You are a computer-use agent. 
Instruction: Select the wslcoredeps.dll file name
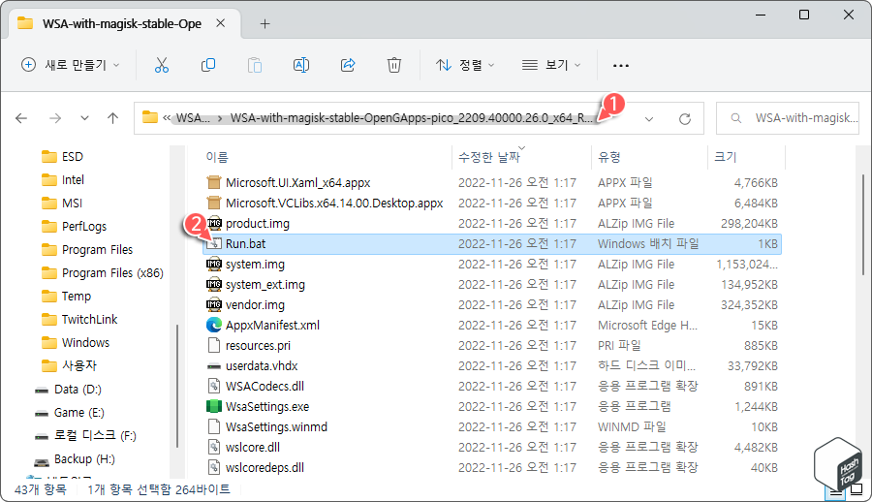[x=265, y=467]
